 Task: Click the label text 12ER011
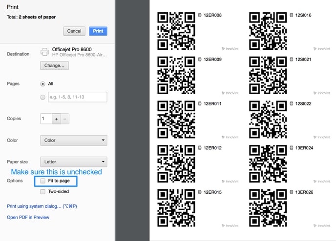tap(212, 104)
